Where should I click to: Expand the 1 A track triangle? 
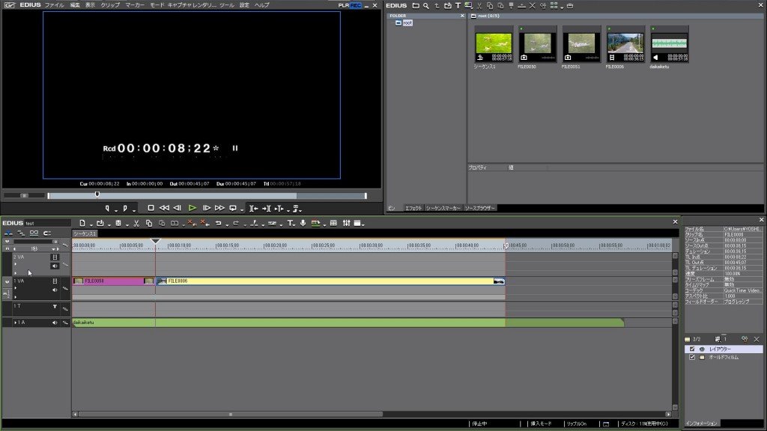(x=16, y=323)
